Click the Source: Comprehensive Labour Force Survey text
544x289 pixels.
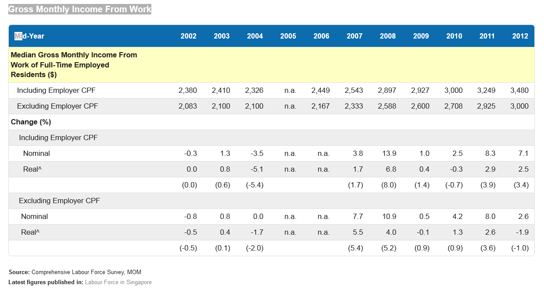coord(75,272)
